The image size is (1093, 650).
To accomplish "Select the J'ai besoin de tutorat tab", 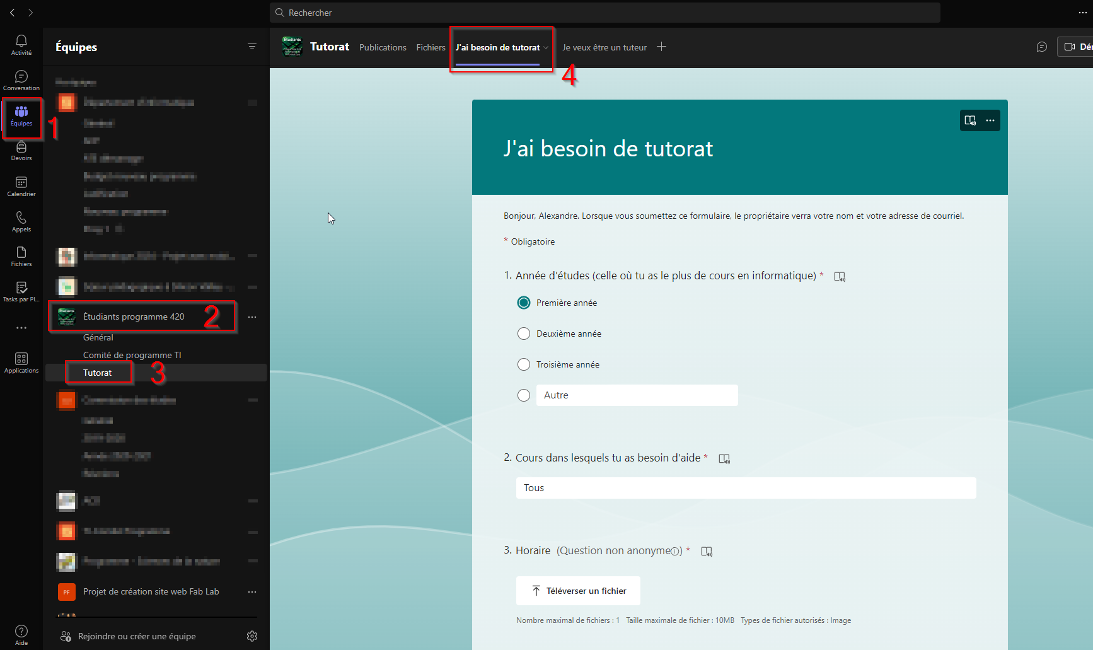I will pos(497,47).
